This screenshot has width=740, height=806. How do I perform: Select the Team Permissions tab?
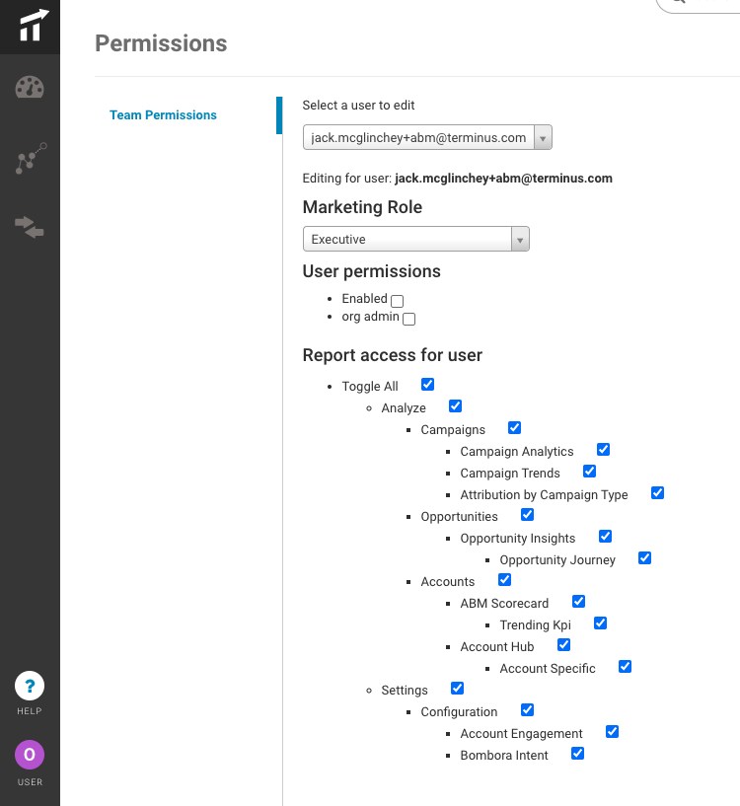click(x=163, y=115)
